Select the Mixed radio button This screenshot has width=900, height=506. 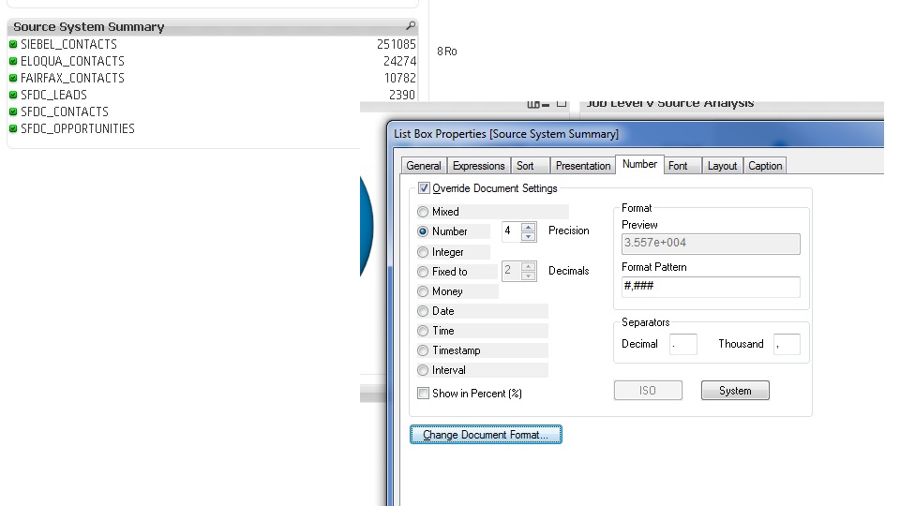click(423, 212)
